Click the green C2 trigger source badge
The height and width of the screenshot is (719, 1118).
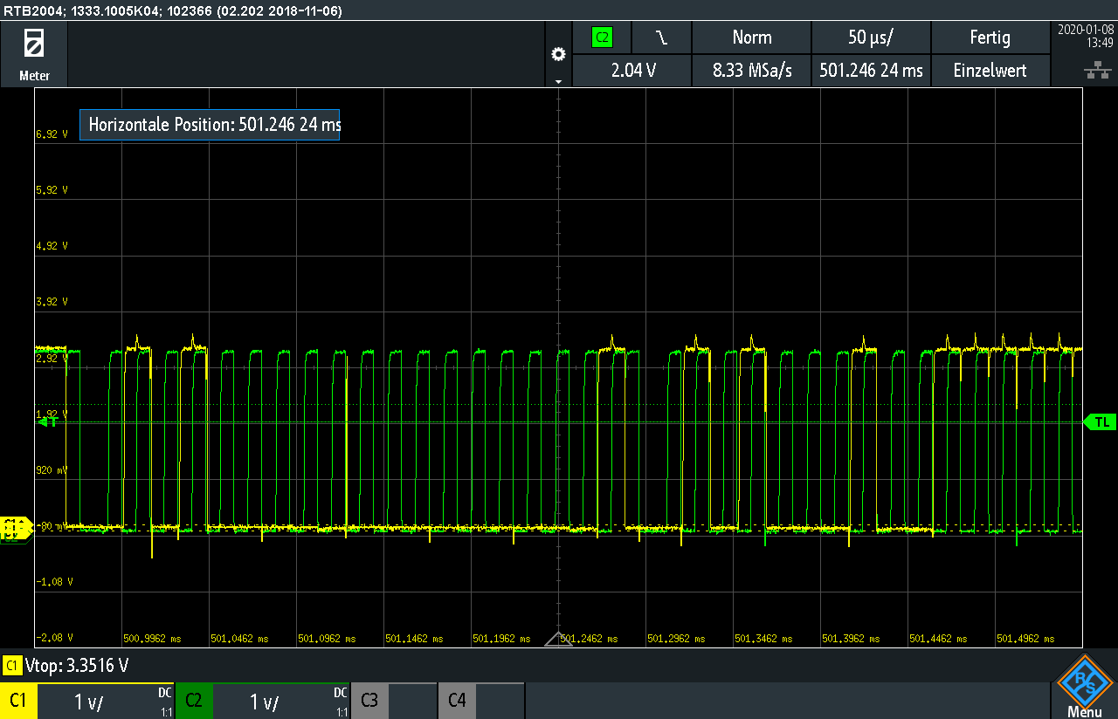[602, 38]
